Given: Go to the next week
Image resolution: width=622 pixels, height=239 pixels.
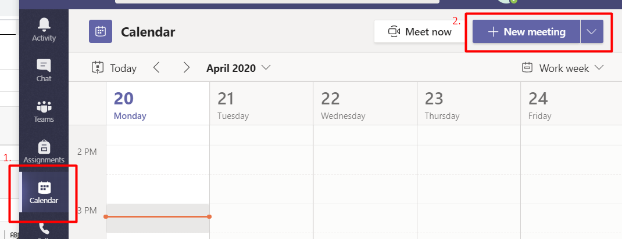Looking at the screenshot, I should (x=187, y=68).
